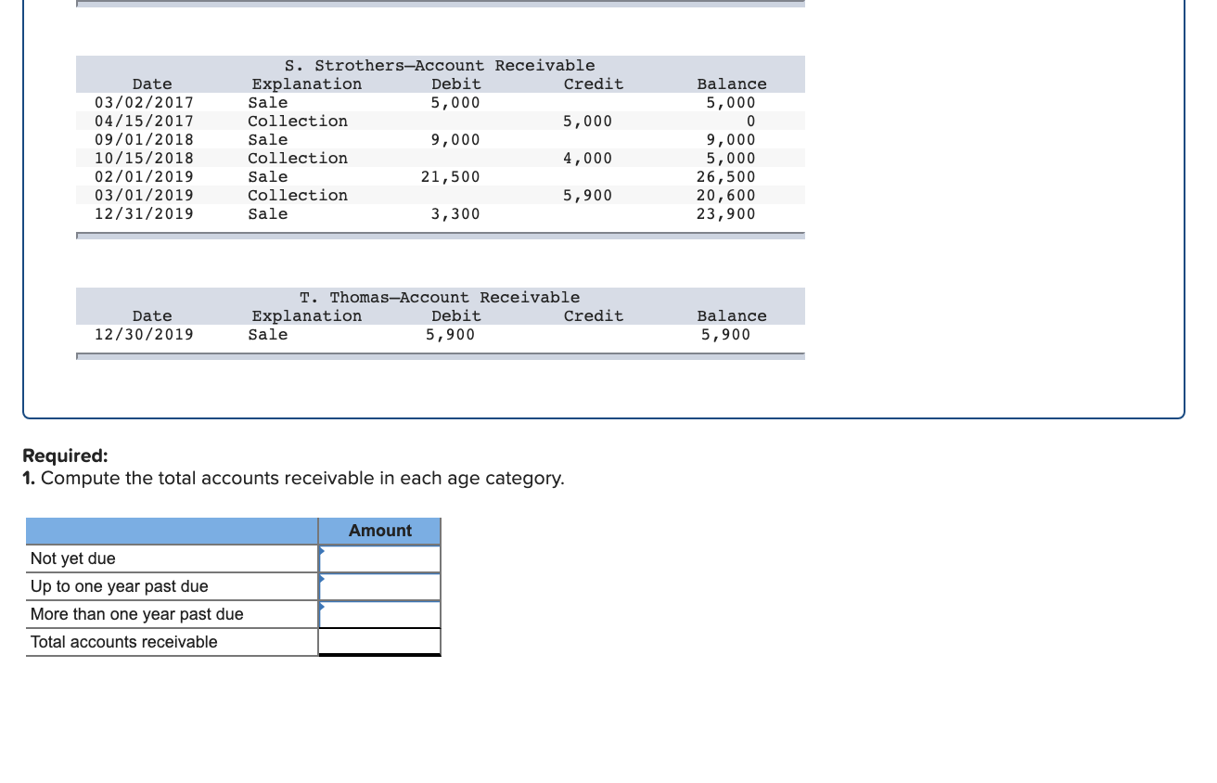This screenshot has height=783, width=1217.
Task: Click the Not yet due amount field
Action: pyautogui.click(x=379, y=558)
